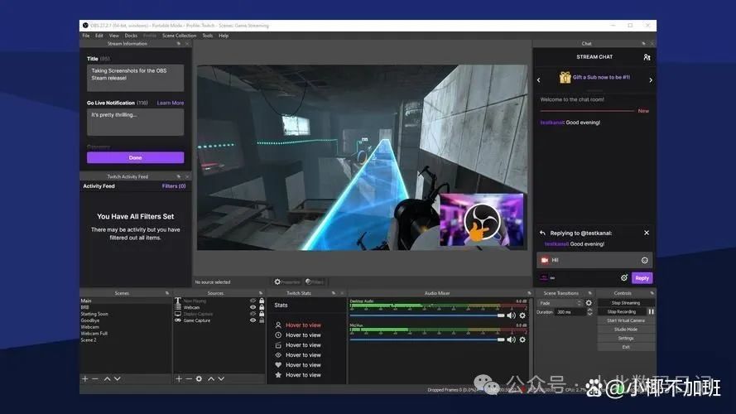
Task: Select the Webcam Full scene
Action: (x=94, y=333)
